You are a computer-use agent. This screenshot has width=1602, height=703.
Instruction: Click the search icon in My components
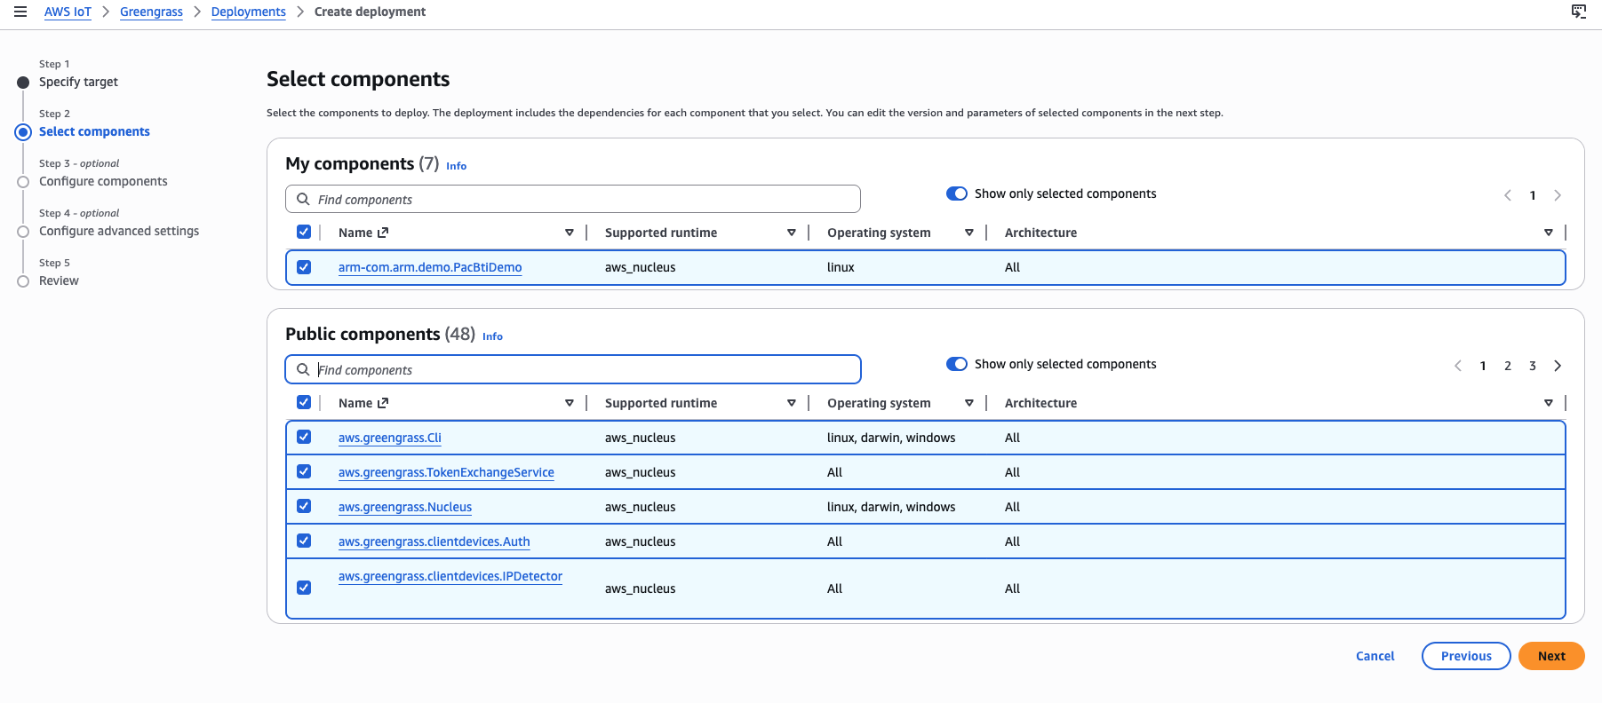[x=303, y=199]
